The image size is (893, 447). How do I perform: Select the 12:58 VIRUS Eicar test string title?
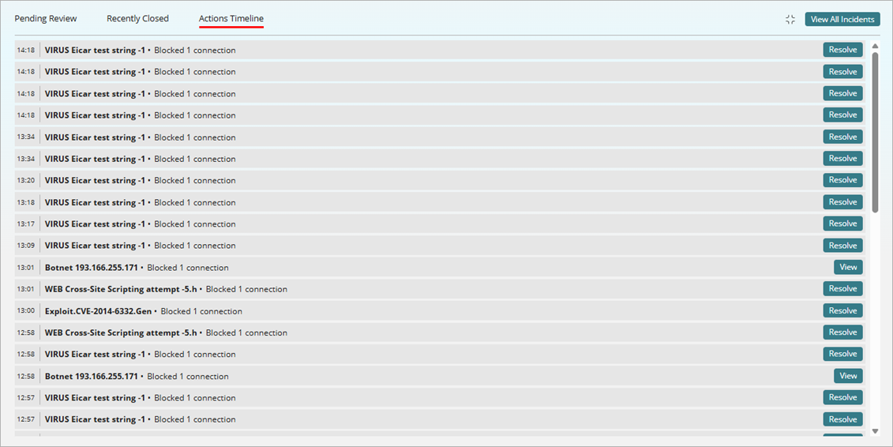coord(95,354)
